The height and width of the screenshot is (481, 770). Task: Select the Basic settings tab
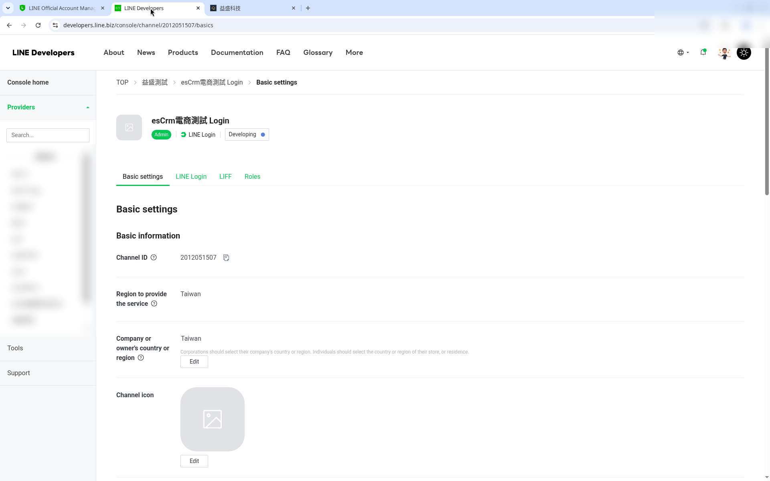[x=143, y=177]
